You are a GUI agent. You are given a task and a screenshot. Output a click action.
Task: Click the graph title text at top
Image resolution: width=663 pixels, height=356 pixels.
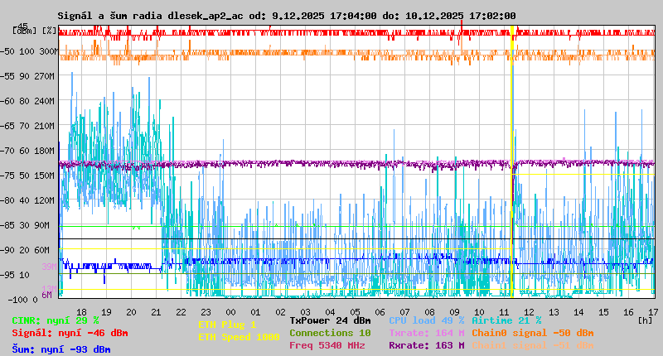point(286,16)
